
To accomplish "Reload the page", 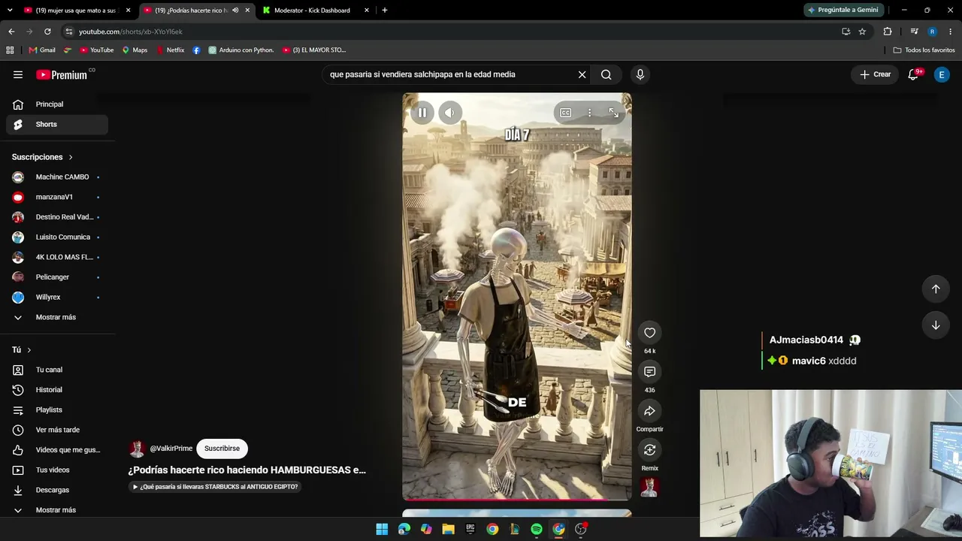I will 47,32.
